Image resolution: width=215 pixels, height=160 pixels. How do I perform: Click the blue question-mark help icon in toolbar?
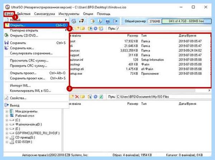[107, 21]
